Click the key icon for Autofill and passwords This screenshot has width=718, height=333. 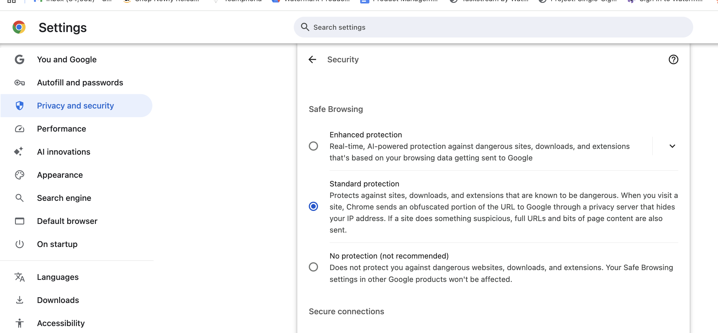tap(19, 83)
